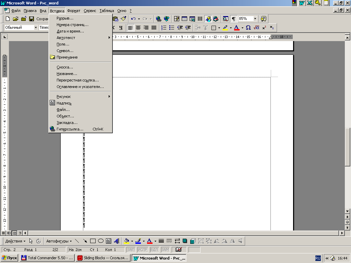Select the Oval drawing tool

tap(101, 241)
